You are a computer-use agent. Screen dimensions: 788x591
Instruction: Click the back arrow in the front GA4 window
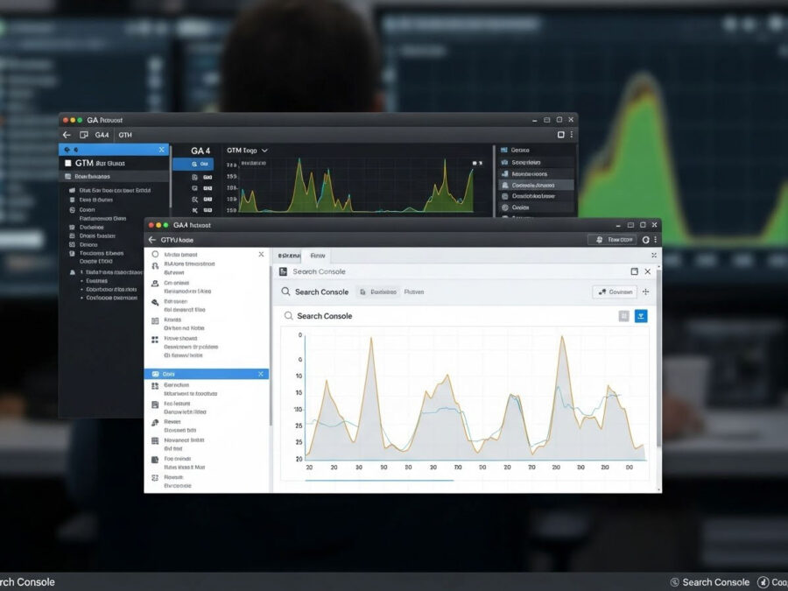[152, 239]
